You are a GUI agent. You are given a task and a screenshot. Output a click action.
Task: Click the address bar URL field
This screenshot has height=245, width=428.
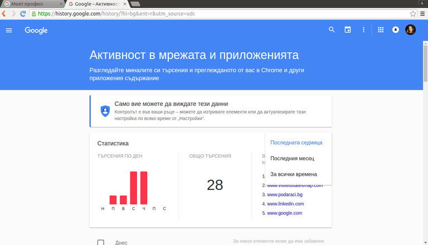click(223, 13)
